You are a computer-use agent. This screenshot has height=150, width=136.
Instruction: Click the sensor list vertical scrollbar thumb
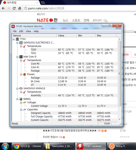pos(120,74)
